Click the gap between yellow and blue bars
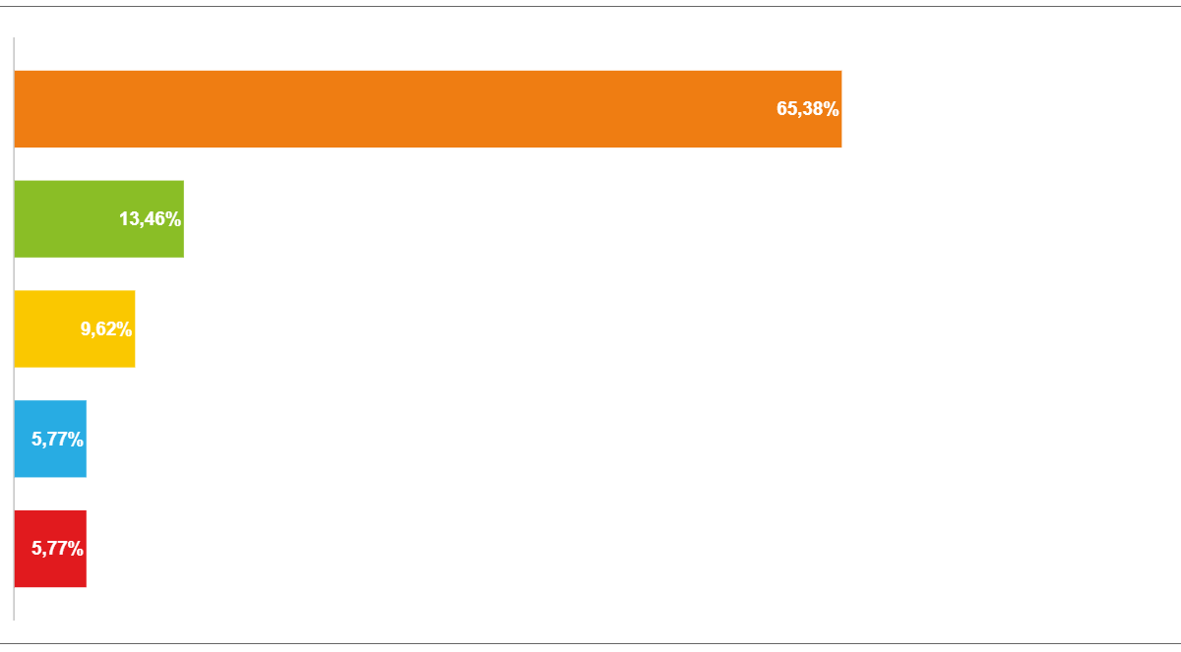 pyautogui.click(x=75, y=385)
